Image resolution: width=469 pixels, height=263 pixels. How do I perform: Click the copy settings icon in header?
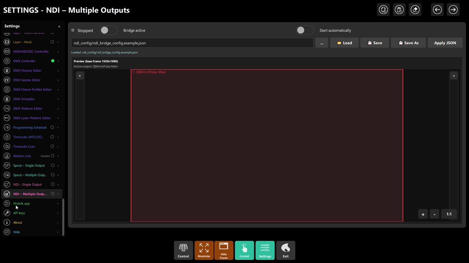click(x=383, y=10)
